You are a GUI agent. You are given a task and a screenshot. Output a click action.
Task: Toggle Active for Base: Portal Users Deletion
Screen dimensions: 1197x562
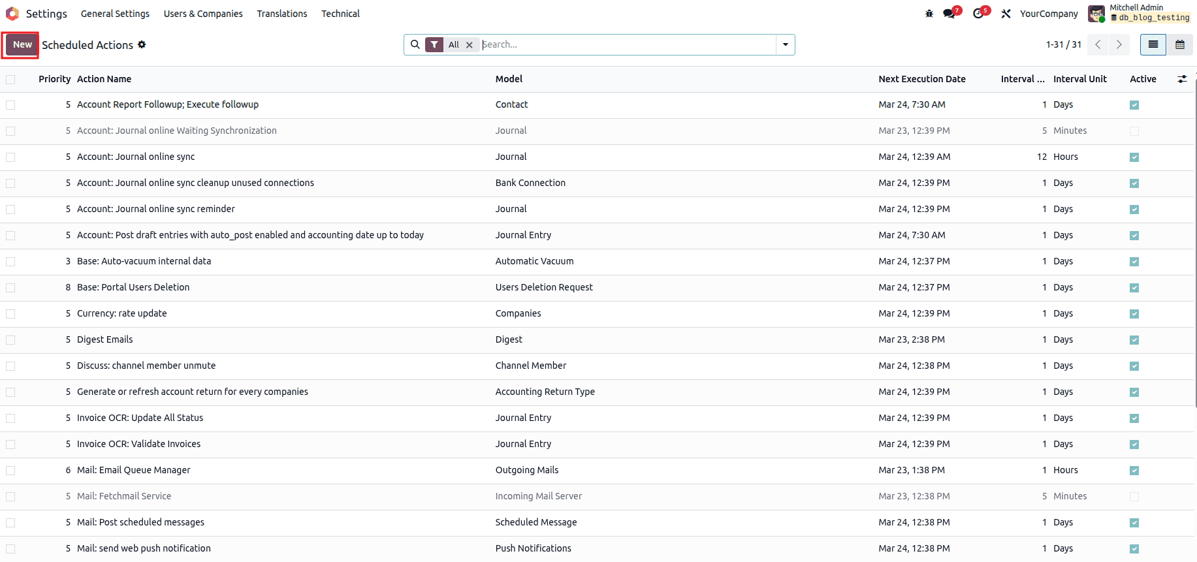1134,288
